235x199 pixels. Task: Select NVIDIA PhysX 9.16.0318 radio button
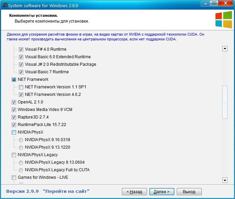(x=21, y=140)
